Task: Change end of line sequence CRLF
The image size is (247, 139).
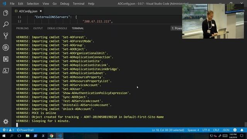Action: coord(216,130)
